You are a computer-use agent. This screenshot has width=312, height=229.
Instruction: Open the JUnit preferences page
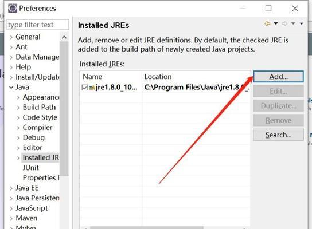[30, 168]
